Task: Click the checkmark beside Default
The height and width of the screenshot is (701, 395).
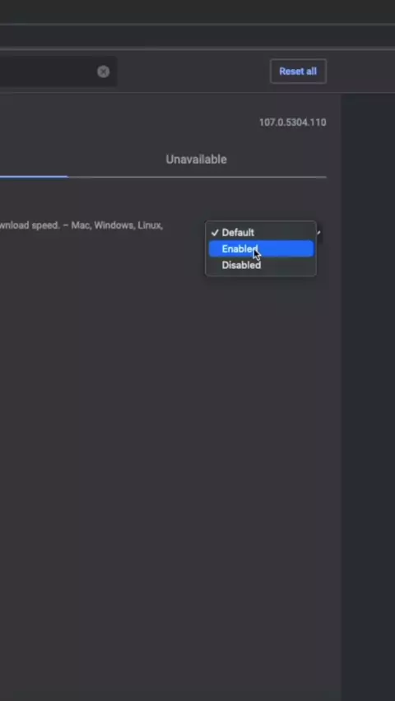Action: [x=215, y=233]
